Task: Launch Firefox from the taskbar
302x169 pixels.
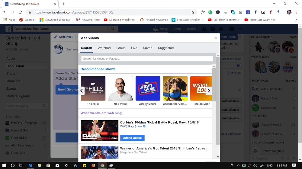Action: pos(93,165)
